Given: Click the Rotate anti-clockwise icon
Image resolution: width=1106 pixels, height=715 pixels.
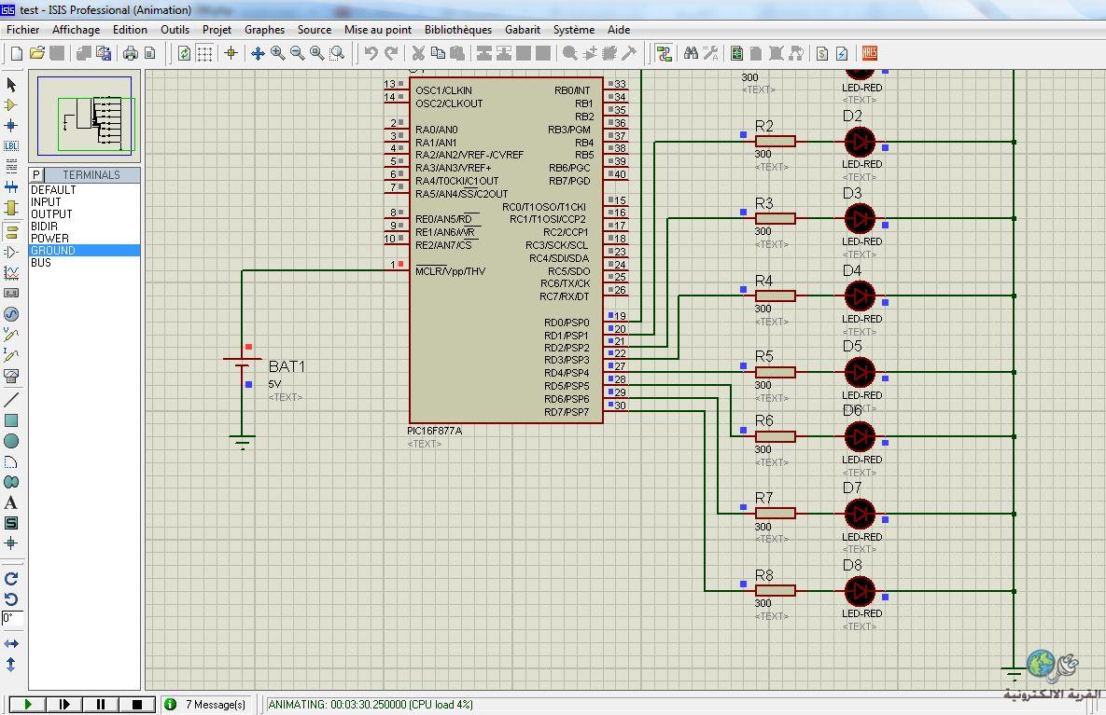Looking at the screenshot, I should tap(11, 598).
